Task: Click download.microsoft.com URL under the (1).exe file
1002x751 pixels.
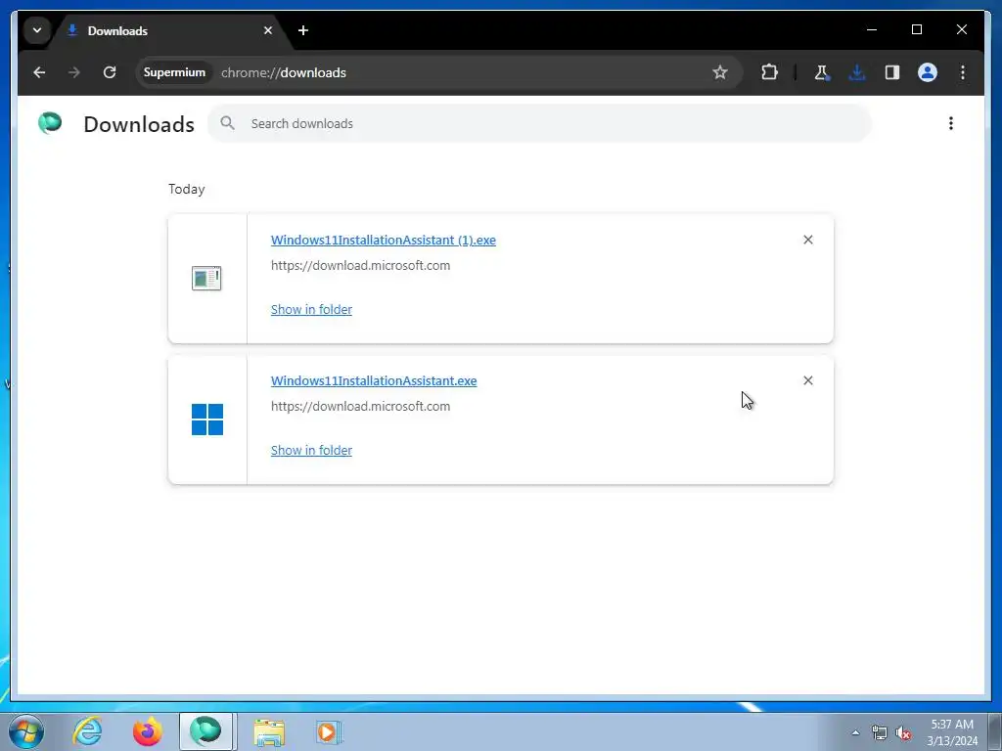Action: point(360,266)
